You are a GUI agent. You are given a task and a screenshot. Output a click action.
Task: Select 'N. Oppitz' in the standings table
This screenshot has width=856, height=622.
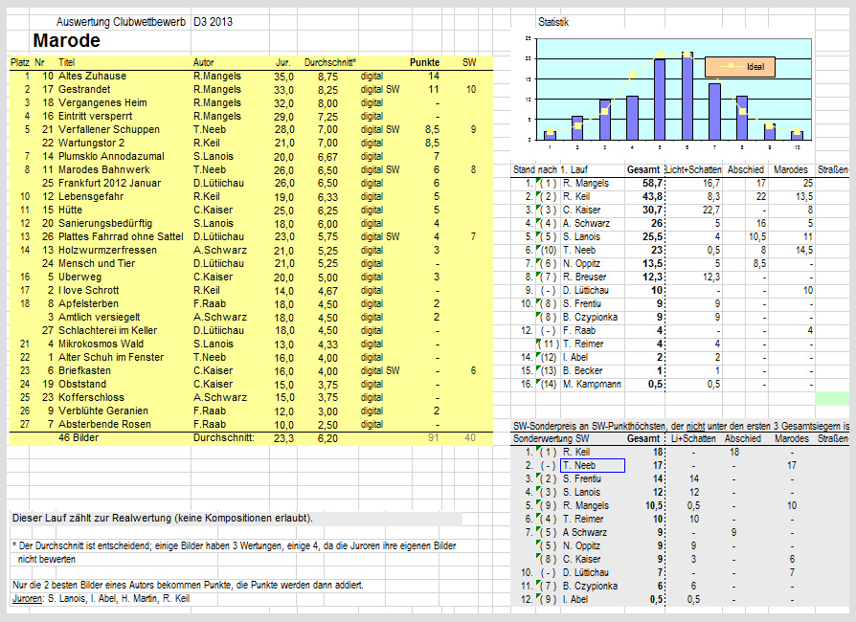click(x=581, y=263)
